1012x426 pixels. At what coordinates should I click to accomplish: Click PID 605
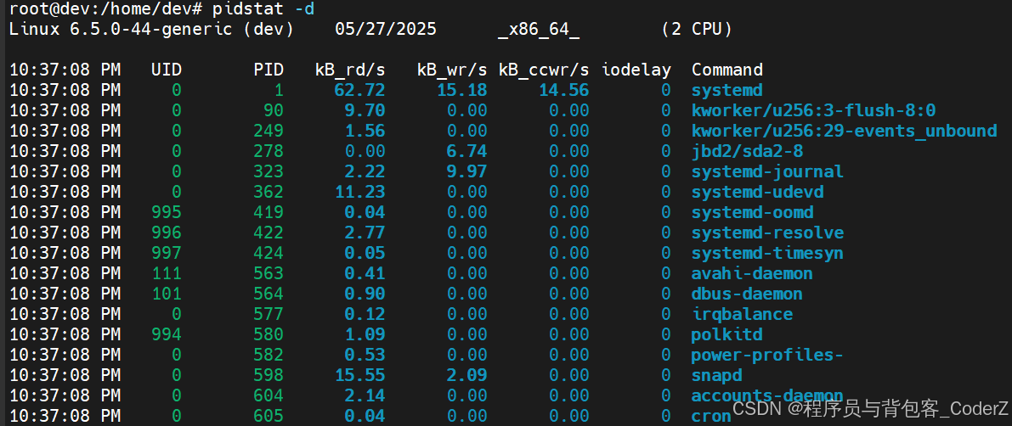point(268,417)
